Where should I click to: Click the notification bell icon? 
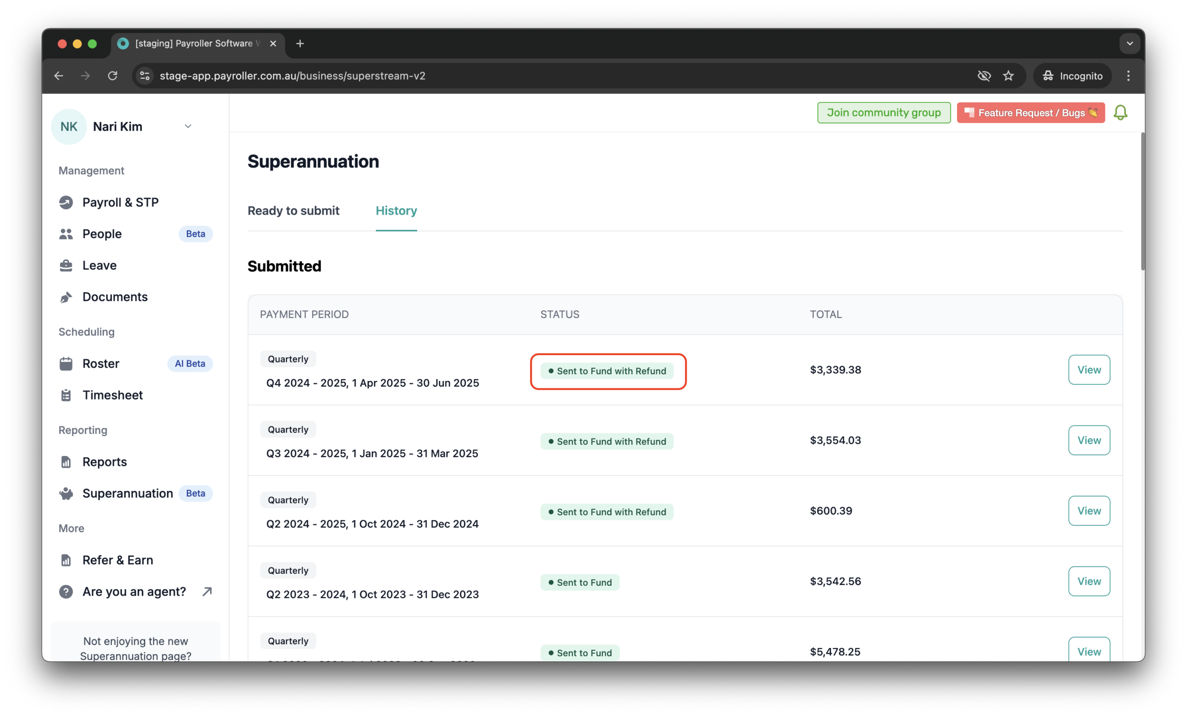pyautogui.click(x=1121, y=112)
